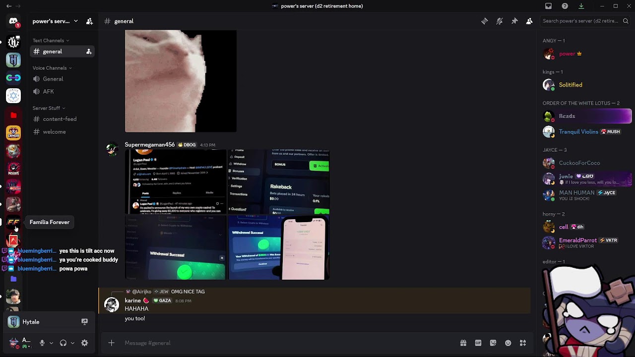Click search magnifier icon
Image resolution: width=635 pixels, height=357 pixels.
[626, 21]
